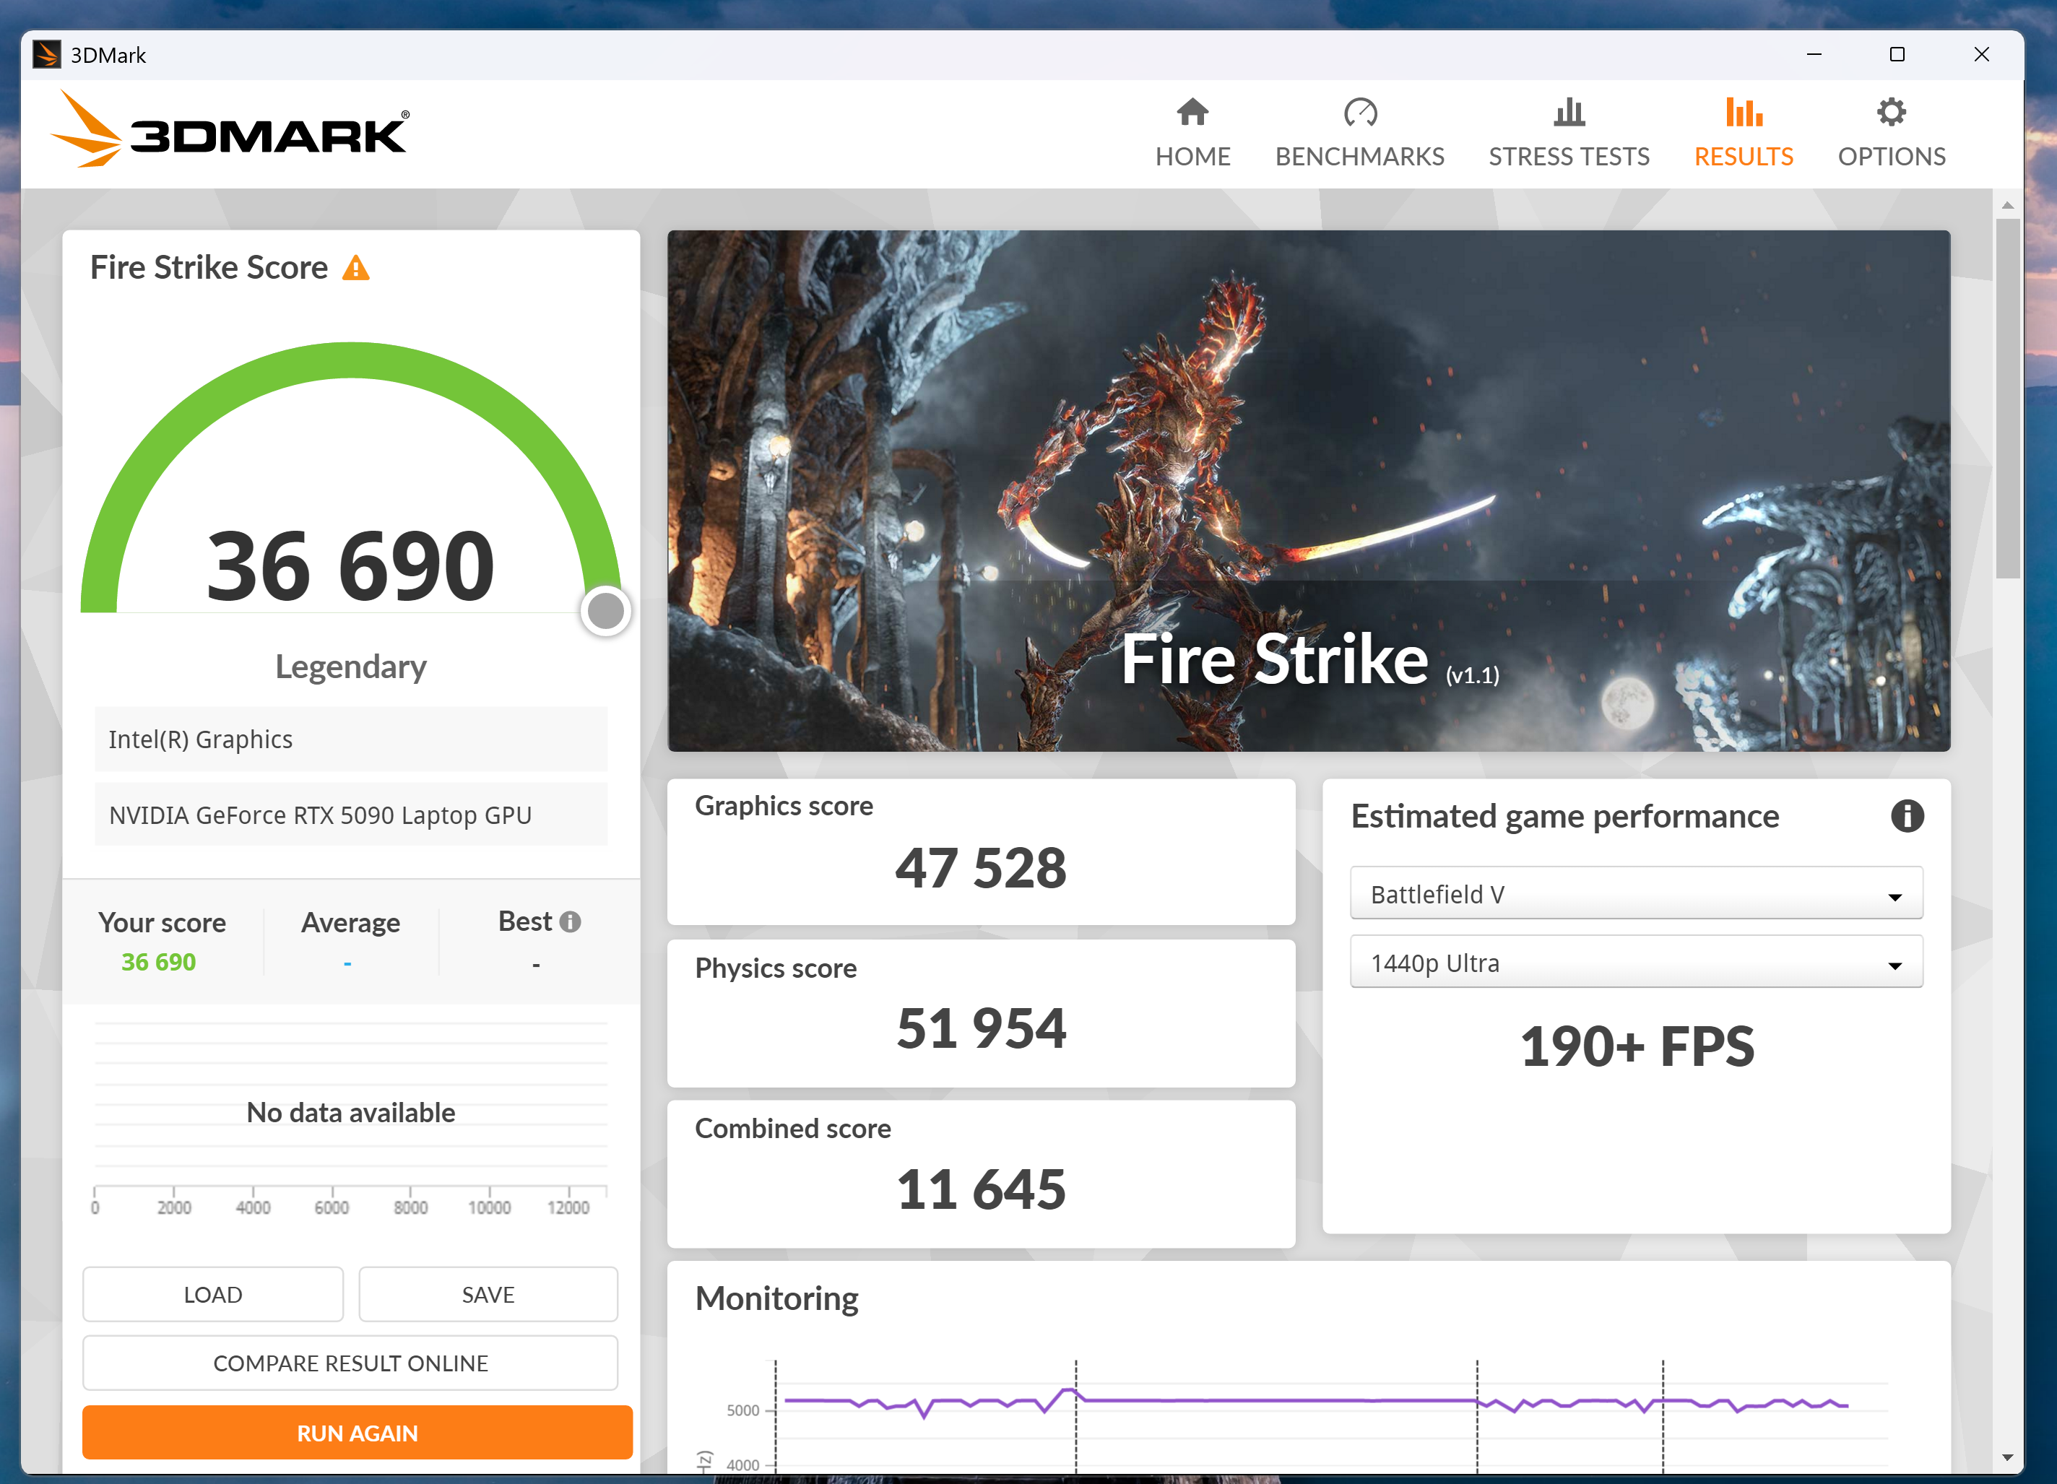Image resolution: width=2057 pixels, height=1484 pixels.
Task: Click NVIDIA GeForce RTX 5090 Laptop GPU entry
Action: 350,815
